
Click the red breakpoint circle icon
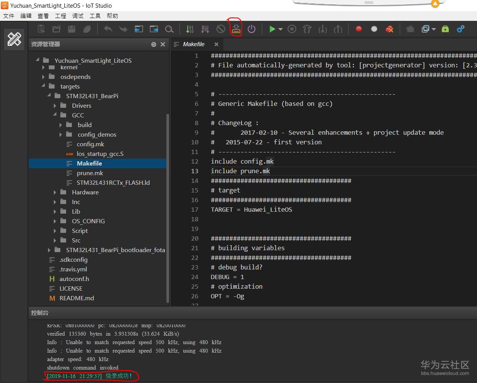coord(359,29)
